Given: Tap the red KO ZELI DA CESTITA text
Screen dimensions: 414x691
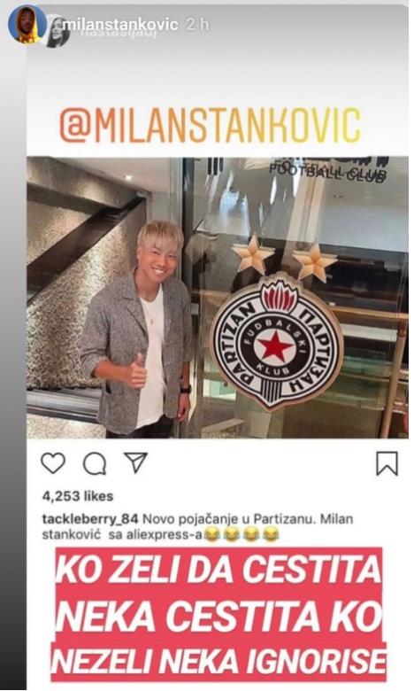Looking at the screenshot, I should (x=218, y=569).
